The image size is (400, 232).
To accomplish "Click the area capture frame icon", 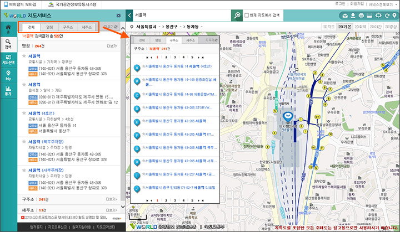I will [x=378, y=16].
